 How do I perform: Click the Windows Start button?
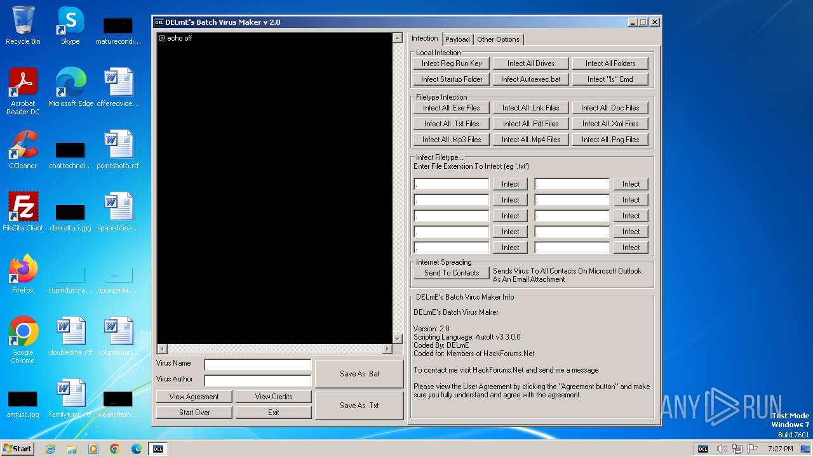pyautogui.click(x=18, y=449)
